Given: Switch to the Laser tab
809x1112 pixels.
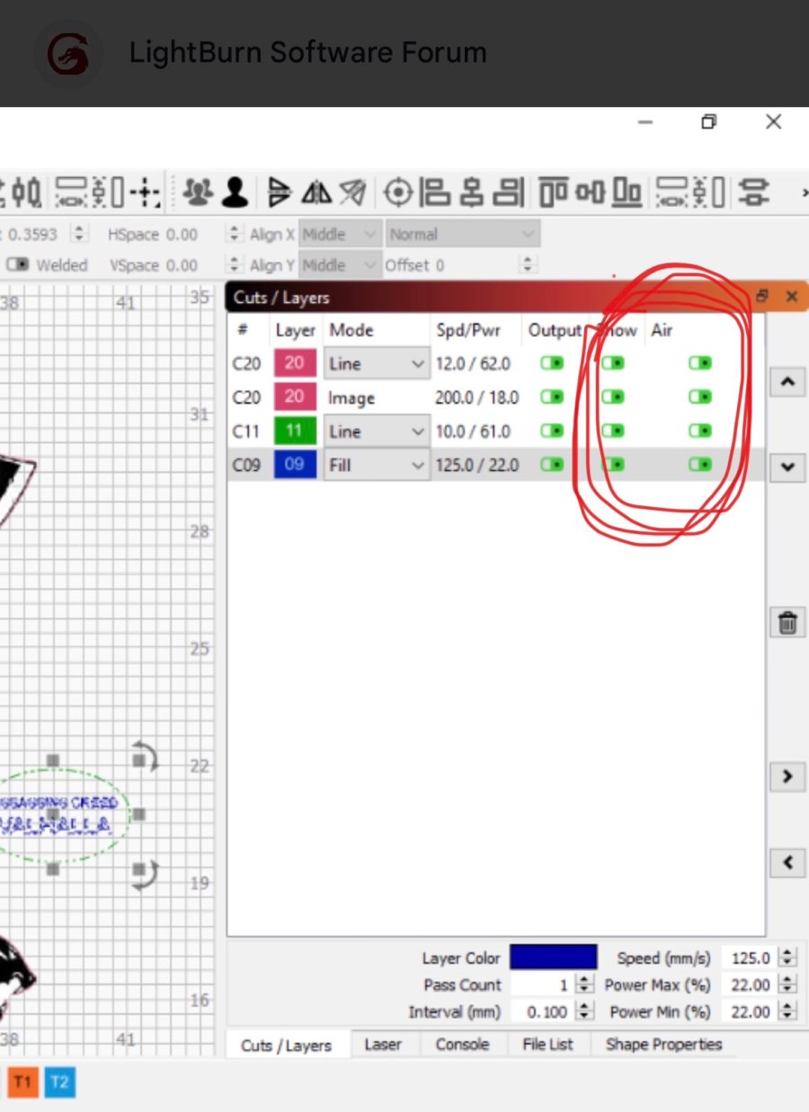Looking at the screenshot, I should point(382,1045).
